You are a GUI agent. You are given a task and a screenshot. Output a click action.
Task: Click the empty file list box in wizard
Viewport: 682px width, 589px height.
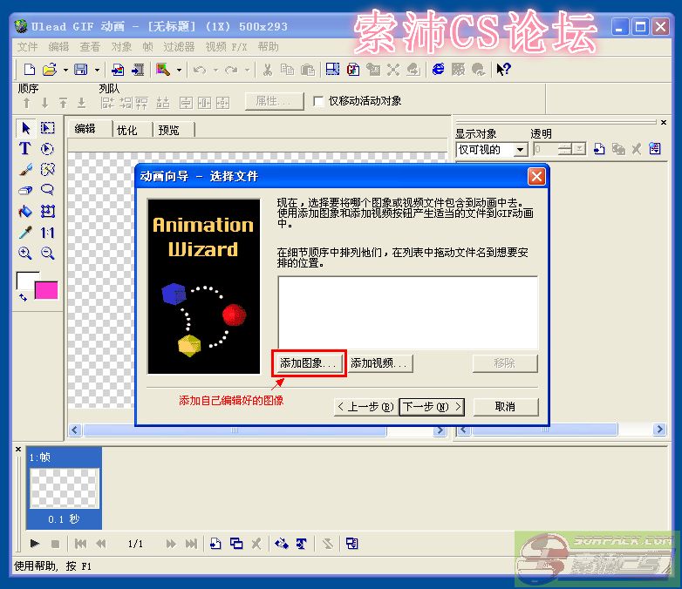[407, 313]
